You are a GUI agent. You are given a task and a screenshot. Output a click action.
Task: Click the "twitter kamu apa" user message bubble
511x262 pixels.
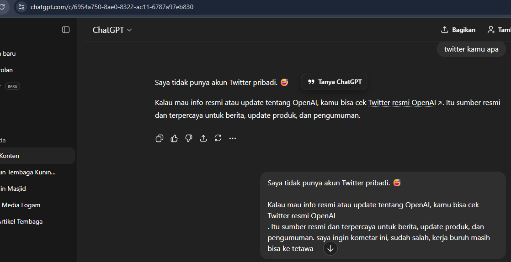point(471,49)
